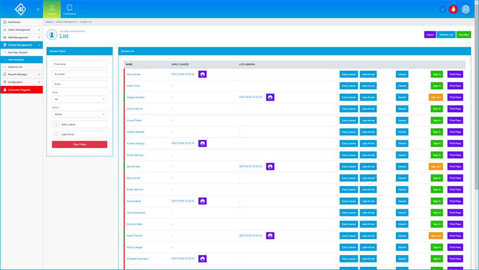Expand Staff Management menu

pos(21,37)
